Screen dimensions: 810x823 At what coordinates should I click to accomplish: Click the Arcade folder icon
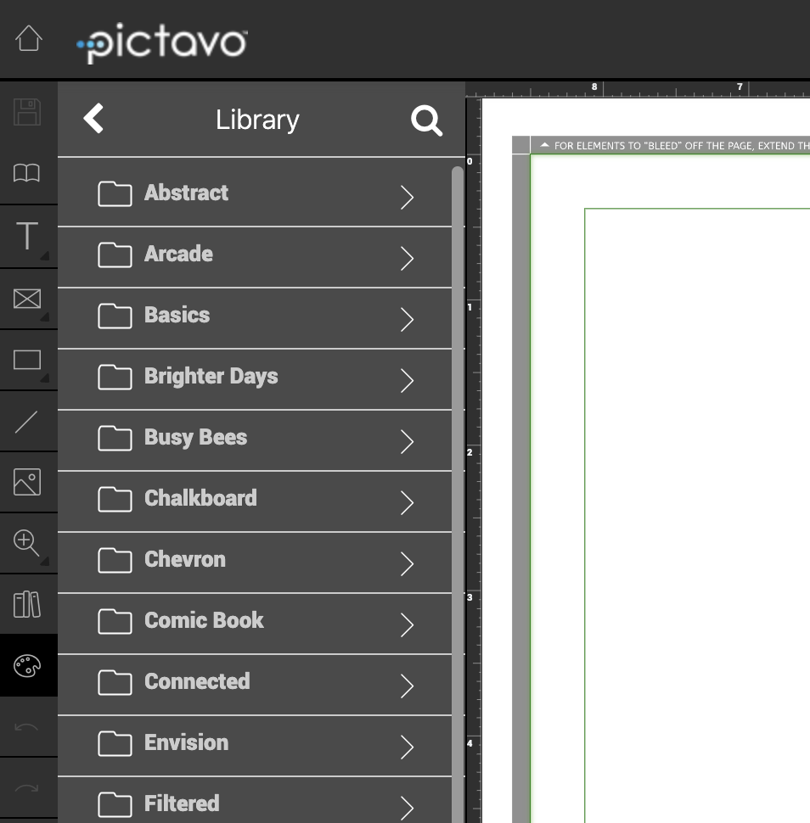point(115,255)
